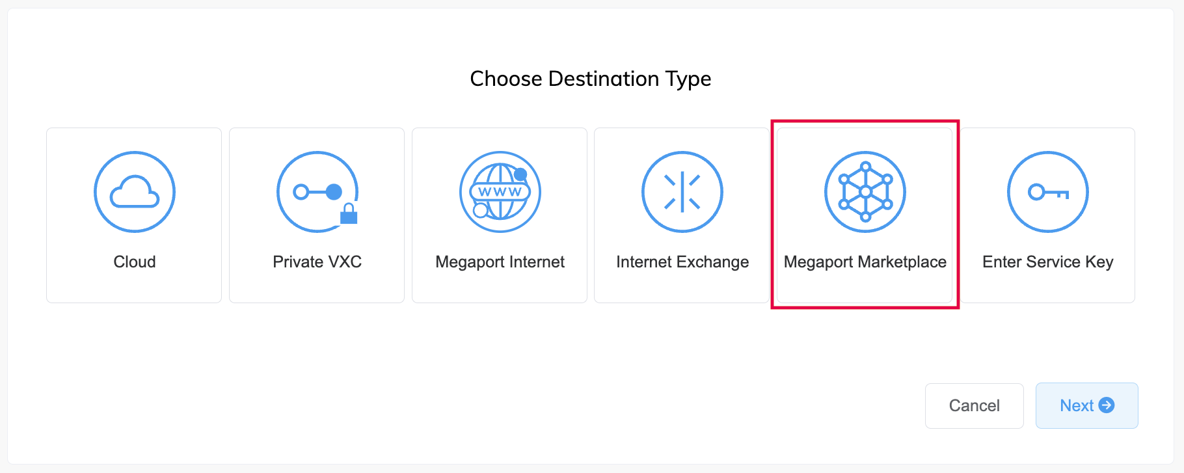Image resolution: width=1184 pixels, height=473 pixels.
Task: Click the Cloud label text
Action: pyautogui.click(x=134, y=262)
